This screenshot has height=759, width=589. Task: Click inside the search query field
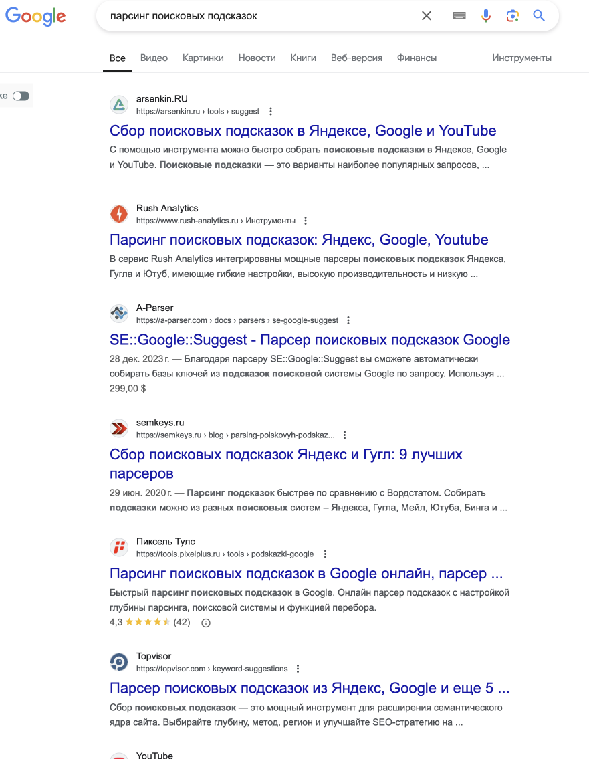point(261,16)
